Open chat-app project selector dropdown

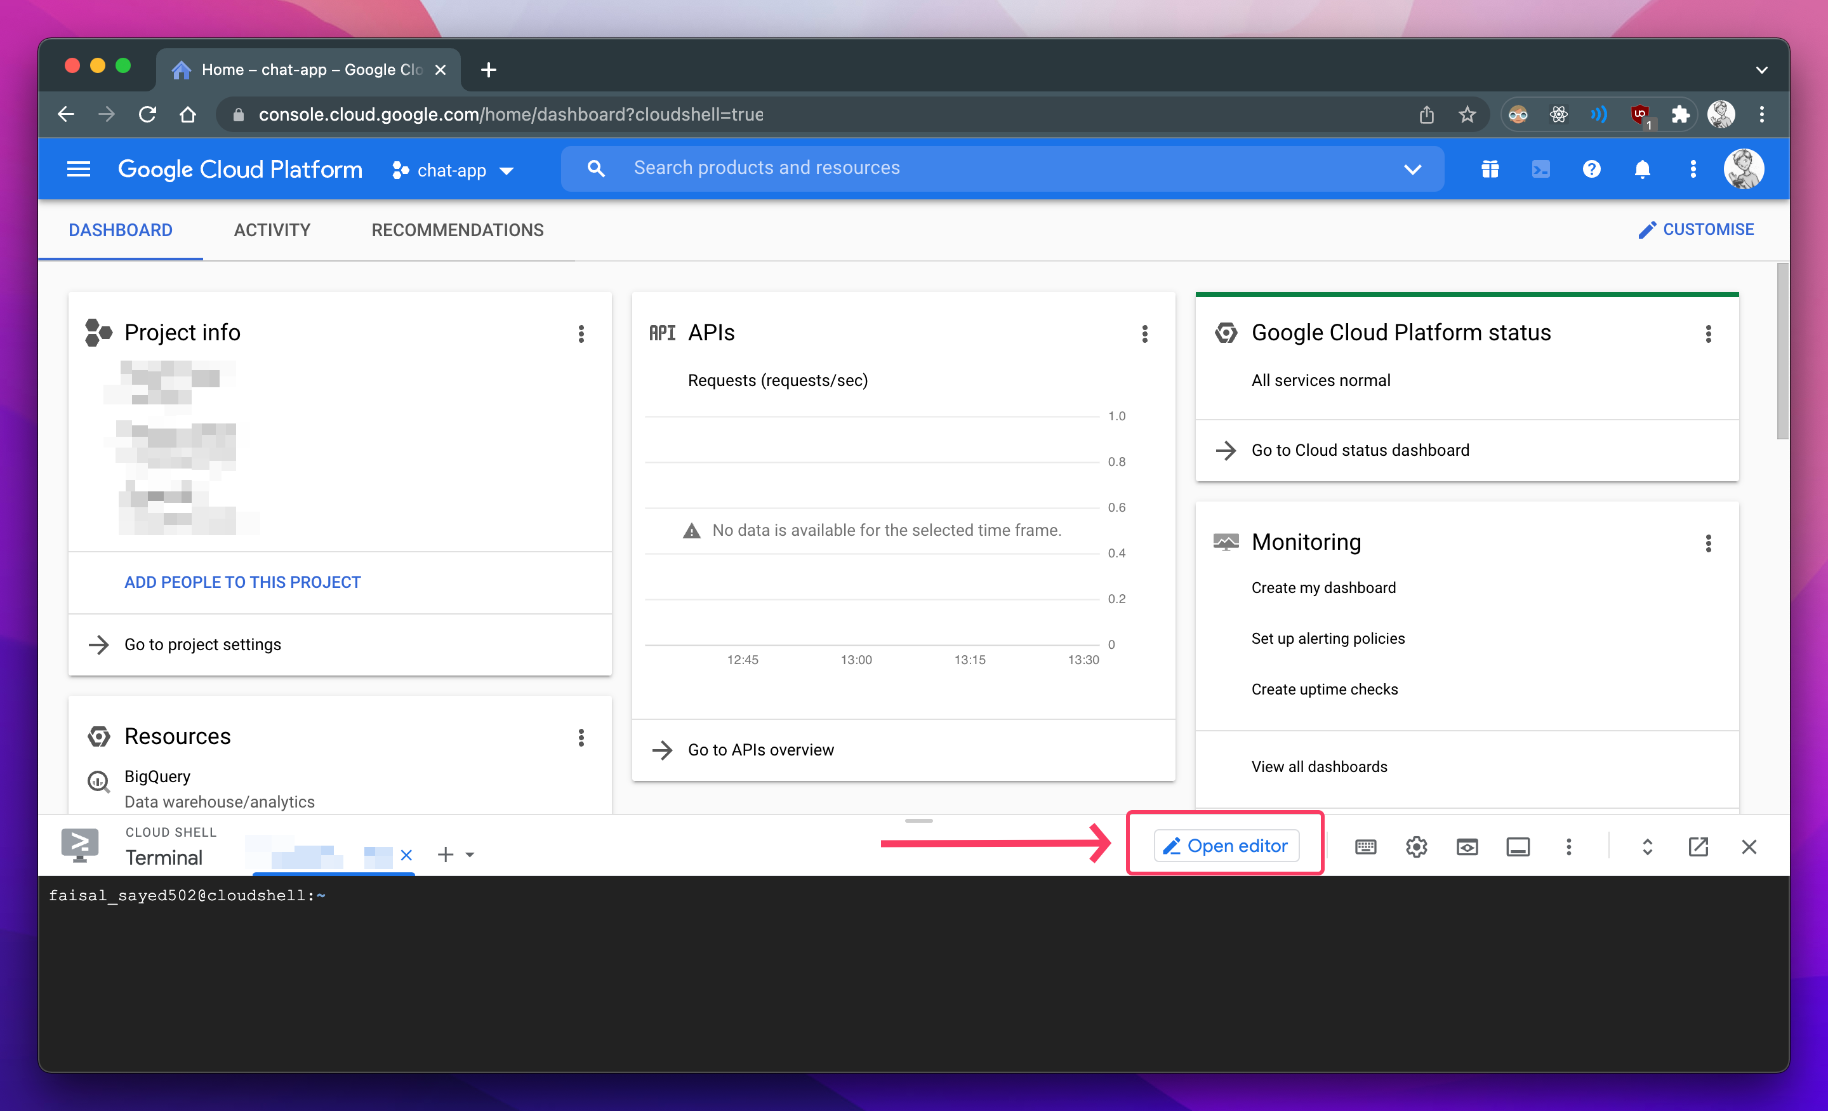[453, 170]
